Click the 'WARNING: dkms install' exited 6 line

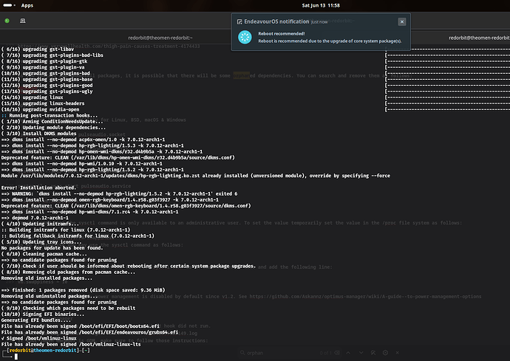[119, 193]
